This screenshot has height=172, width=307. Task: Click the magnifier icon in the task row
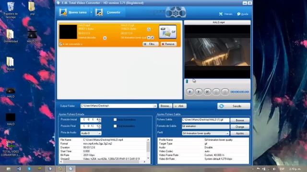click(x=149, y=29)
